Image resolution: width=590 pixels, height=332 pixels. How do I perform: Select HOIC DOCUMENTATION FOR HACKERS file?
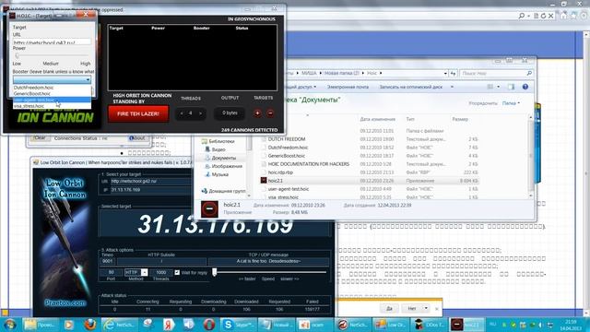[x=309, y=164]
